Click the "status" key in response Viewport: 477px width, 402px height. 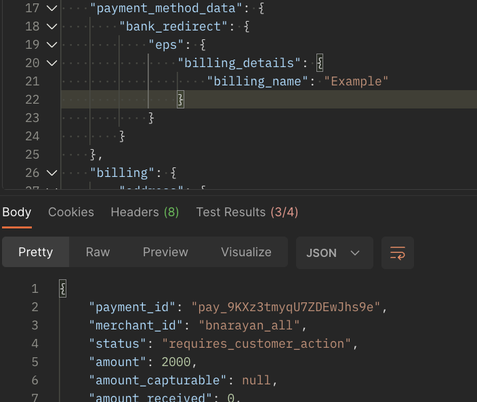click(x=117, y=344)
